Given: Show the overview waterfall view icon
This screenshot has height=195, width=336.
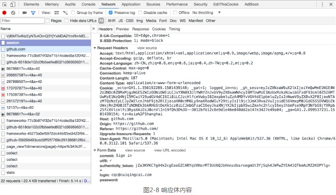Looking at the screenshot, I should tap(65, 13).
